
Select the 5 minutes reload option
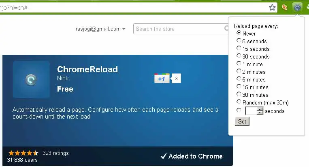(x=239, y=79)
